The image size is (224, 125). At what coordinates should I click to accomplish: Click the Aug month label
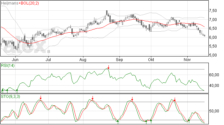[83, 59]
